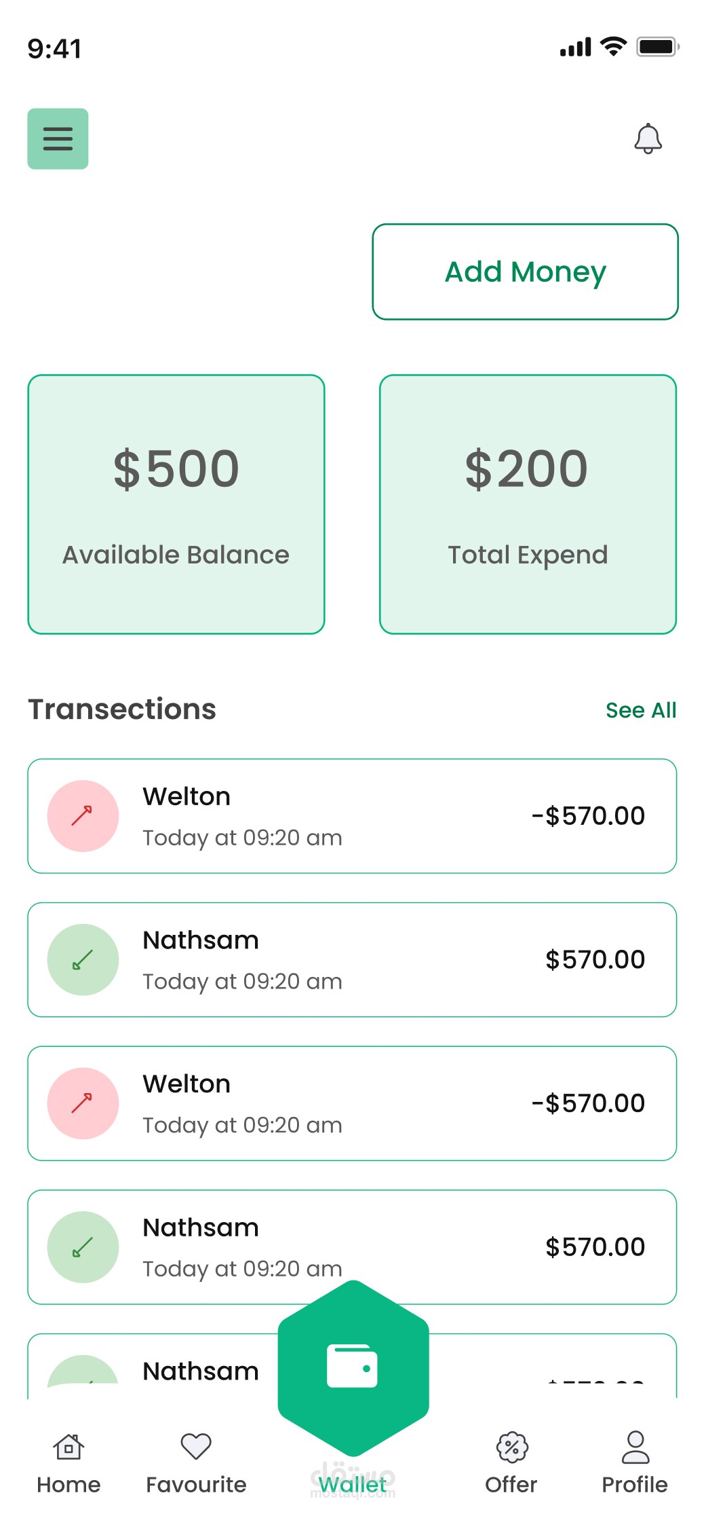Select the Wallet tab label
Viewport: 706px width, 1531px height.
(353, 1485)
